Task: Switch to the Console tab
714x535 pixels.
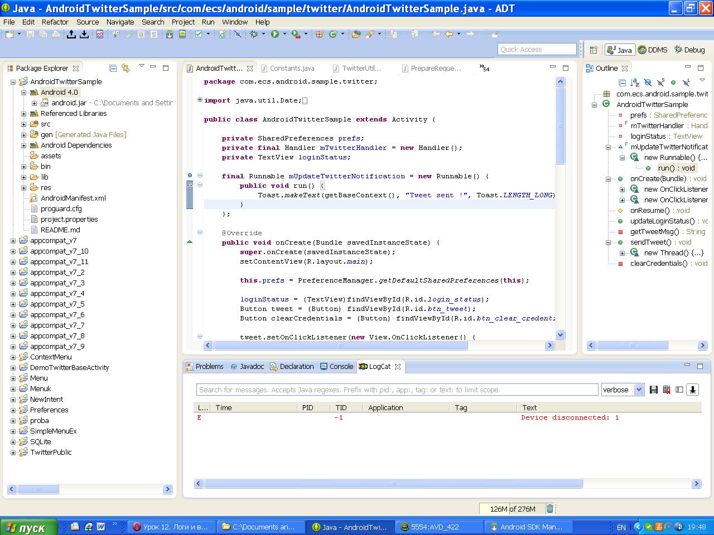Action: [337, 366]
